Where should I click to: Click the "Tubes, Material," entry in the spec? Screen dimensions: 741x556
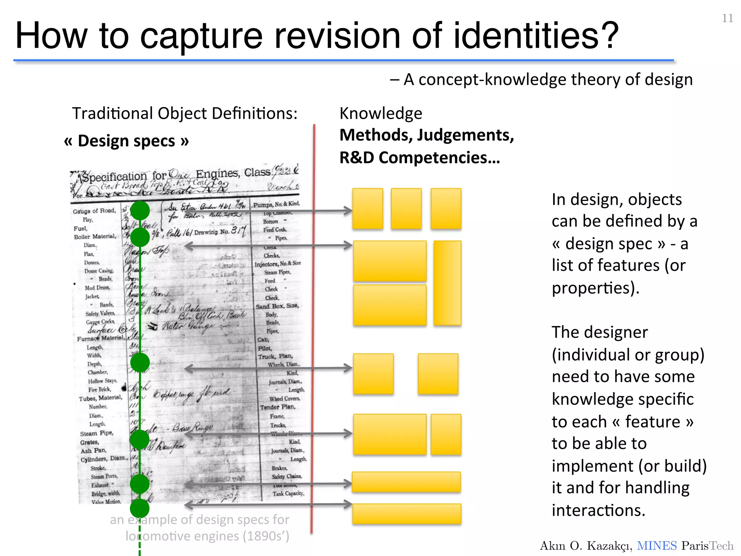click(101, 398)
